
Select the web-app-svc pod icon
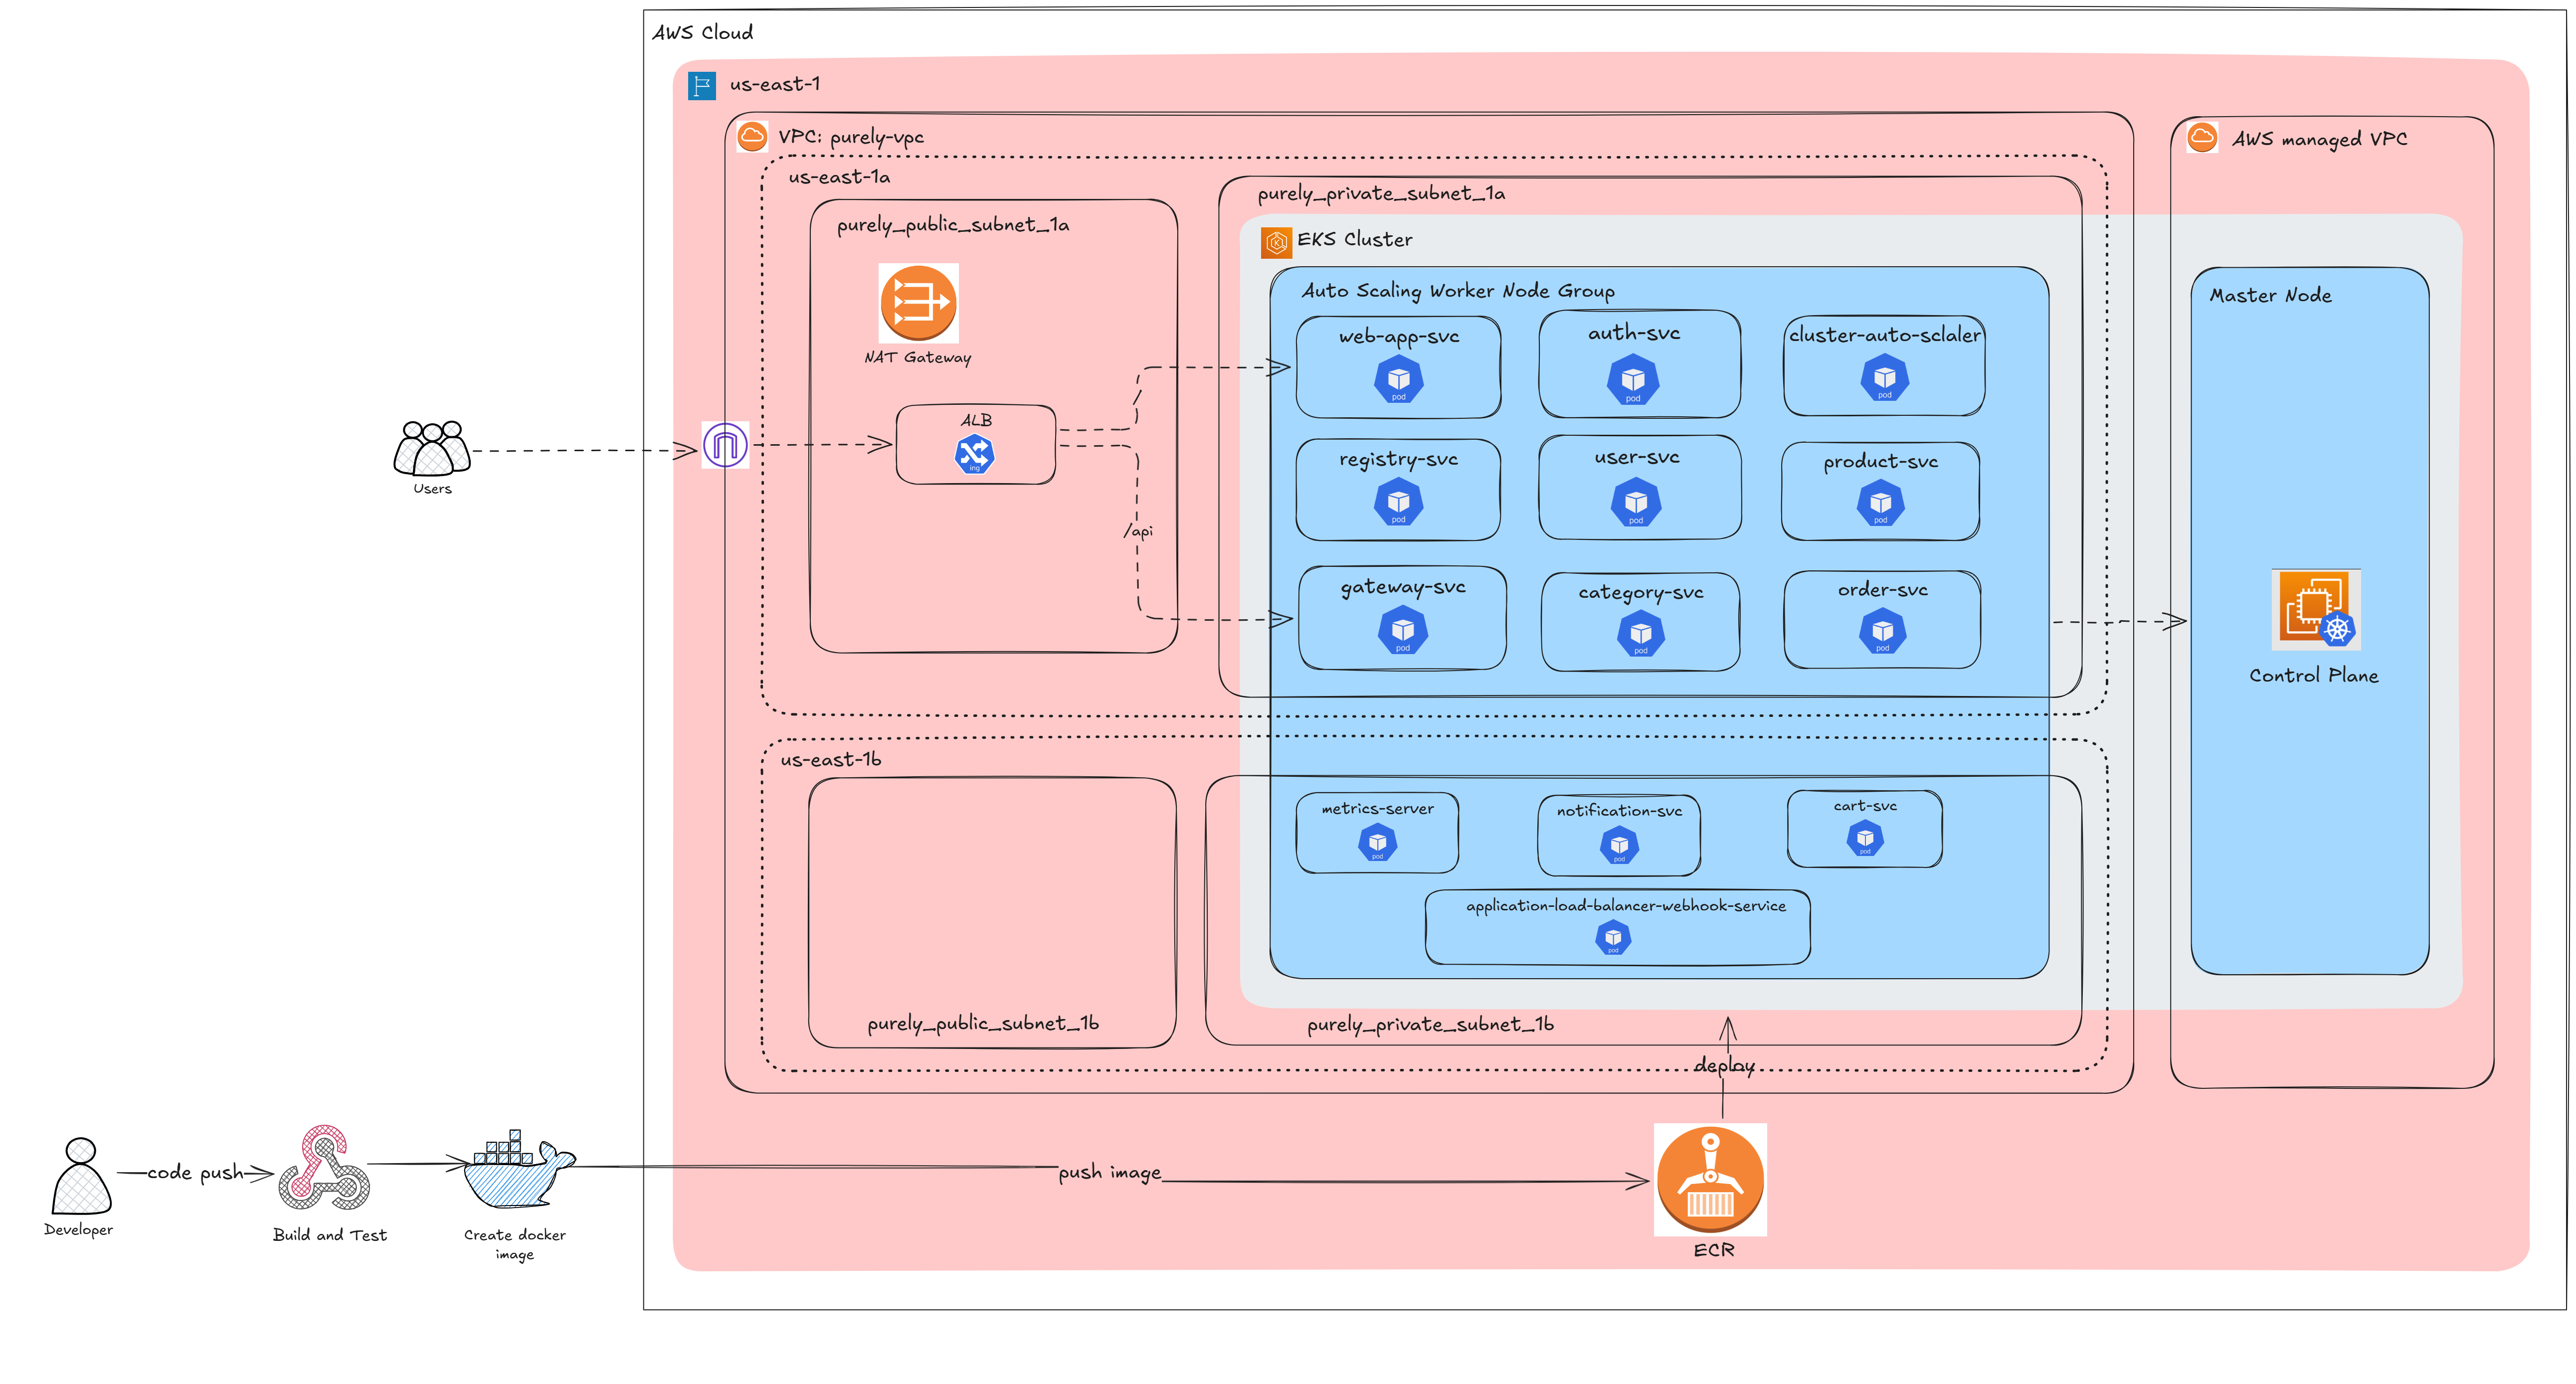[1398, 380]
